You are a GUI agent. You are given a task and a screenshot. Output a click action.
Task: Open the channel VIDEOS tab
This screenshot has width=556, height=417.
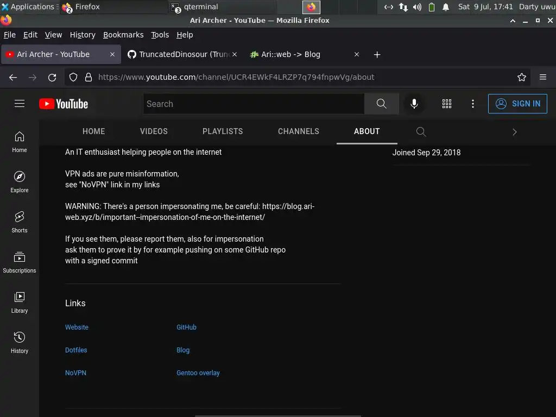click(x=154, y=131)
